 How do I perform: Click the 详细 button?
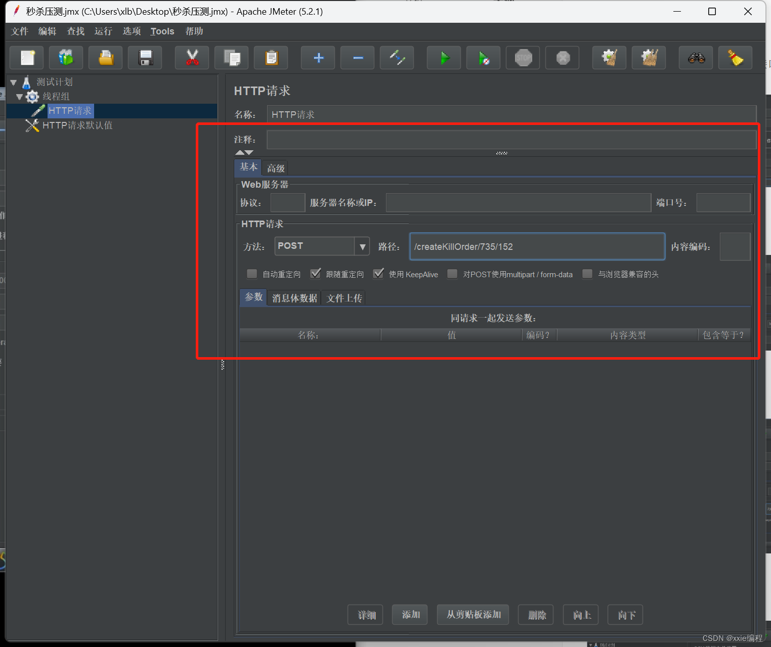tap(366, 615)
